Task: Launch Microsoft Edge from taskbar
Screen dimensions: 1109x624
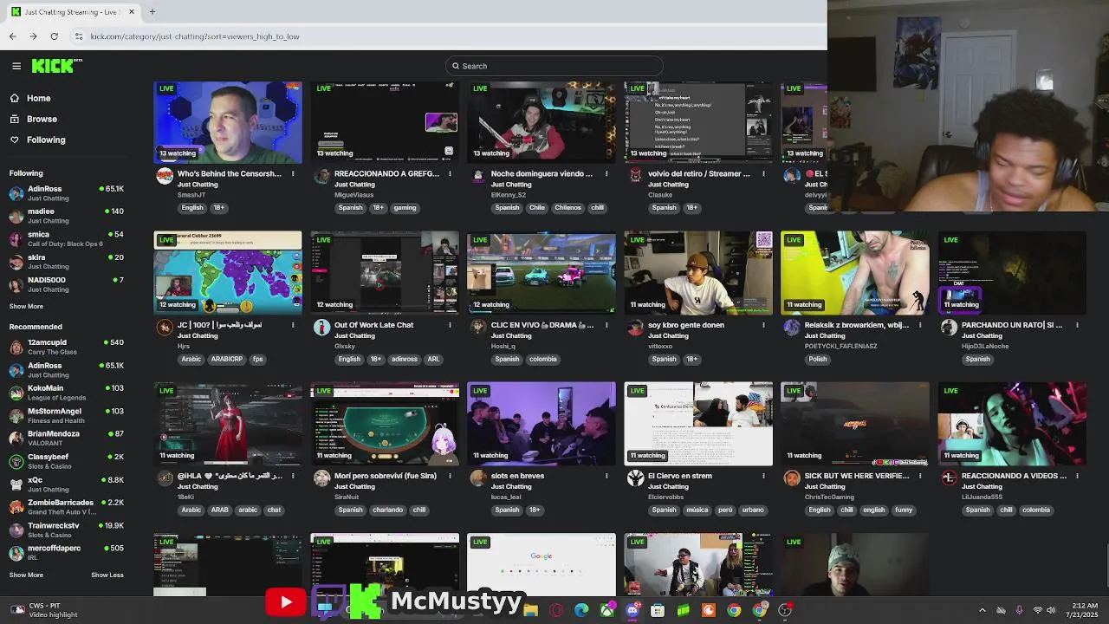Action: tap(581, 610)
